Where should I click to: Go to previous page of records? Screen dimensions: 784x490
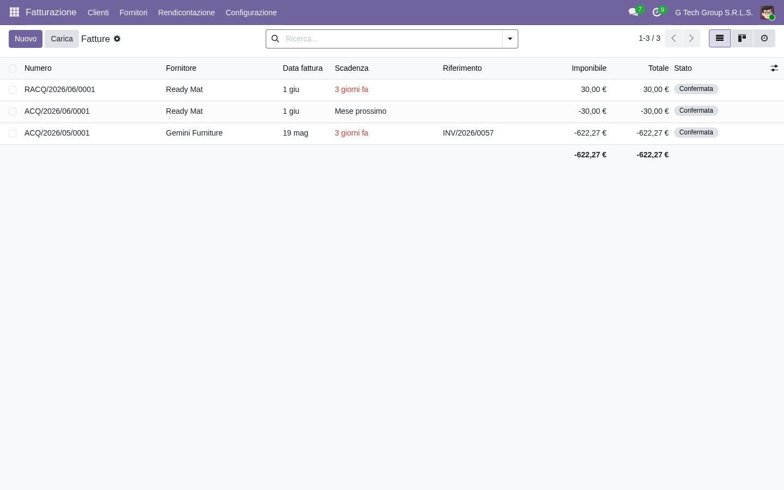(673, 39)
